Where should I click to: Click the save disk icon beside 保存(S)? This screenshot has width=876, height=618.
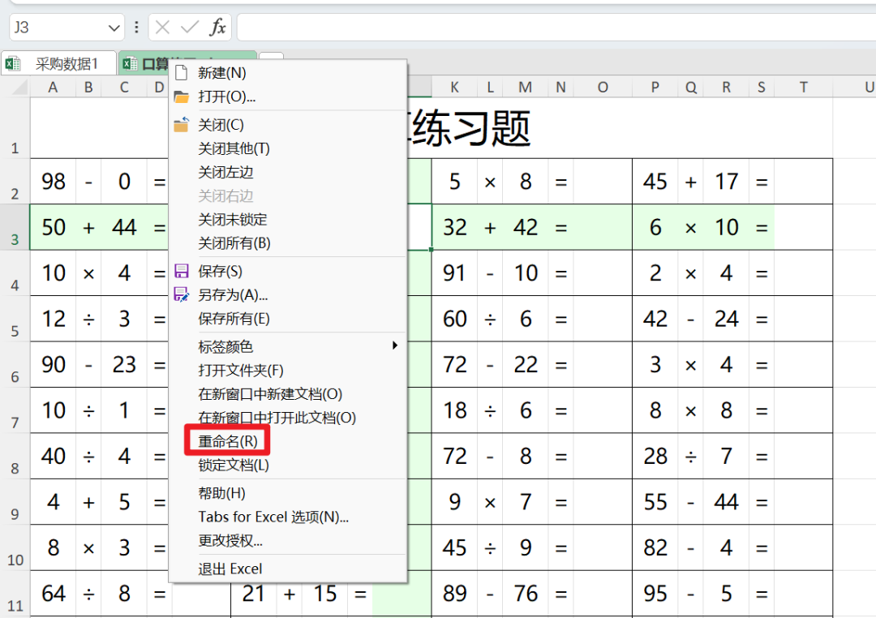click(182, 271)
